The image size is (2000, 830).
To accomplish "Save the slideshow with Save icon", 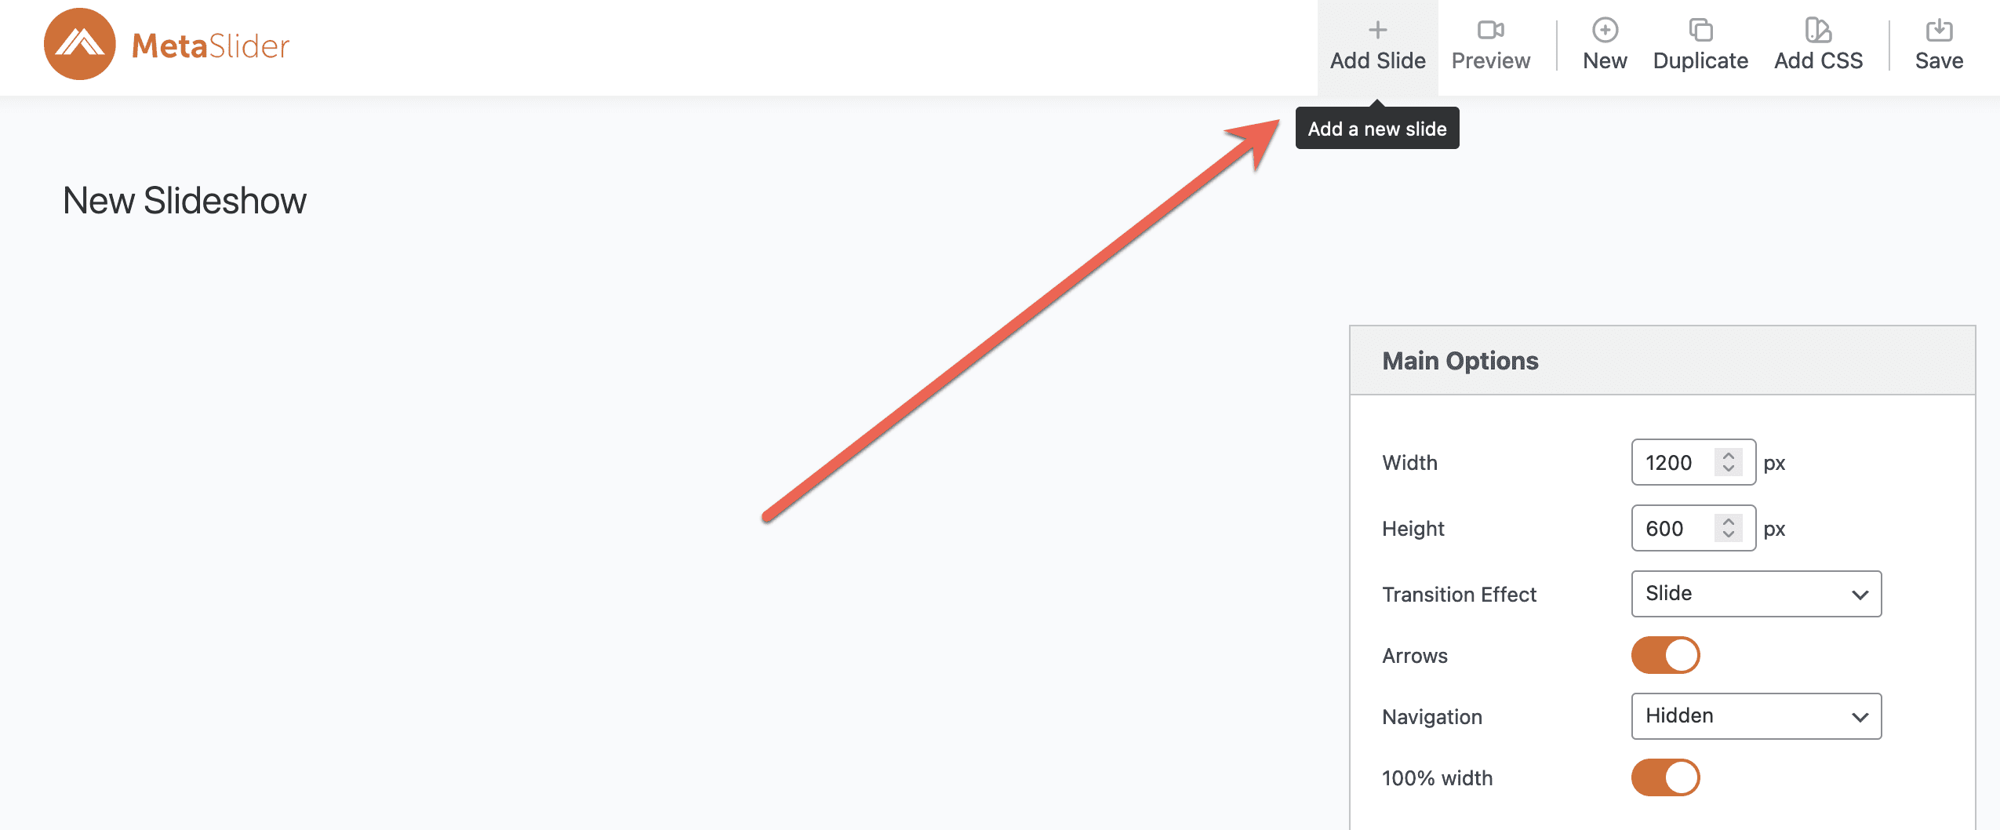I will click(x=1939, y=30).
